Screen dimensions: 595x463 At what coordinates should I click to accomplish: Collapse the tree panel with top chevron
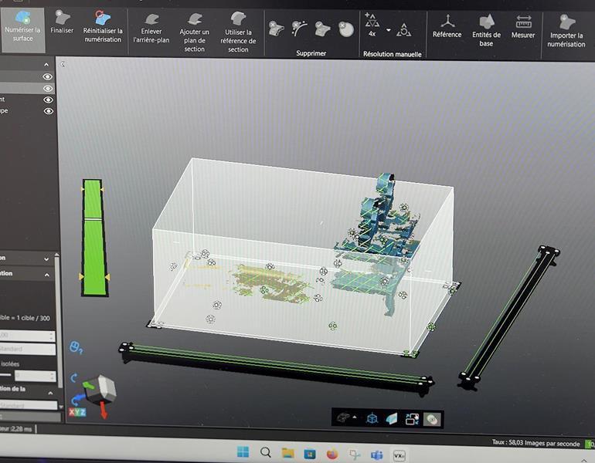pyautogui.click(x=46, y=65)
